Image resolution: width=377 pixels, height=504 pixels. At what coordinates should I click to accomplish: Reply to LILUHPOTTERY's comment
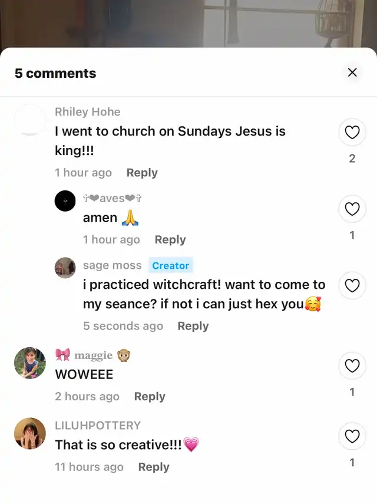tap(154, 467)
